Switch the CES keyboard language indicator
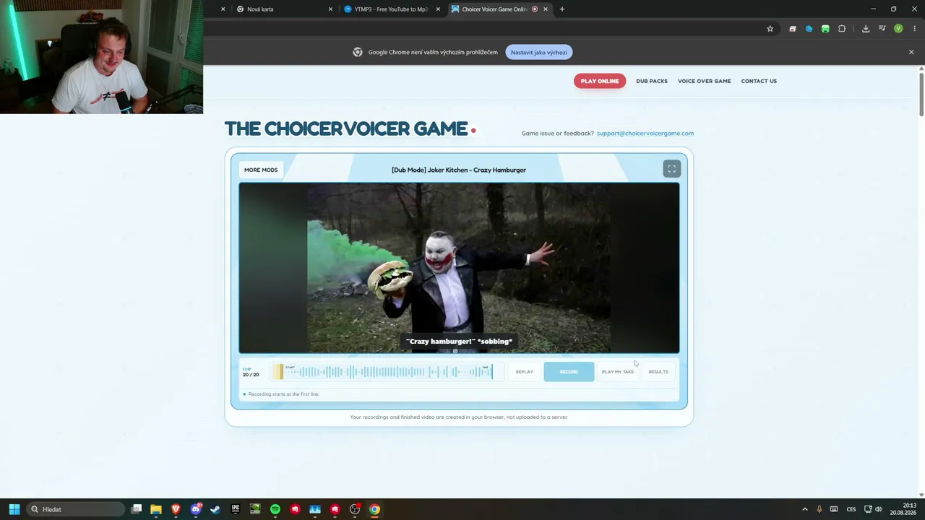Viewport: 925px width, 520px height. pyautogui.click(x=851, y=509)
